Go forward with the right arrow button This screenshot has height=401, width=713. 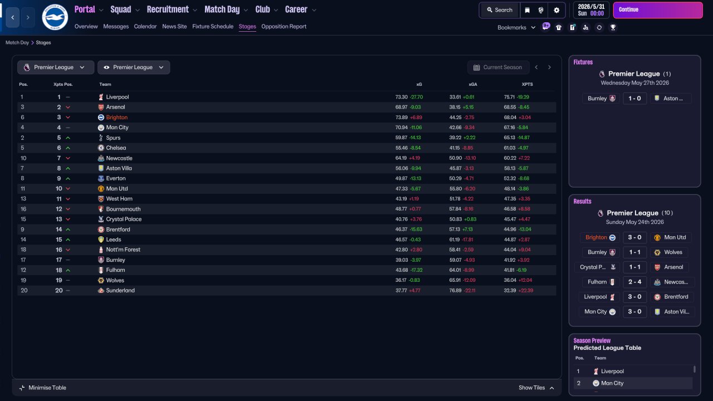point(28,17)
